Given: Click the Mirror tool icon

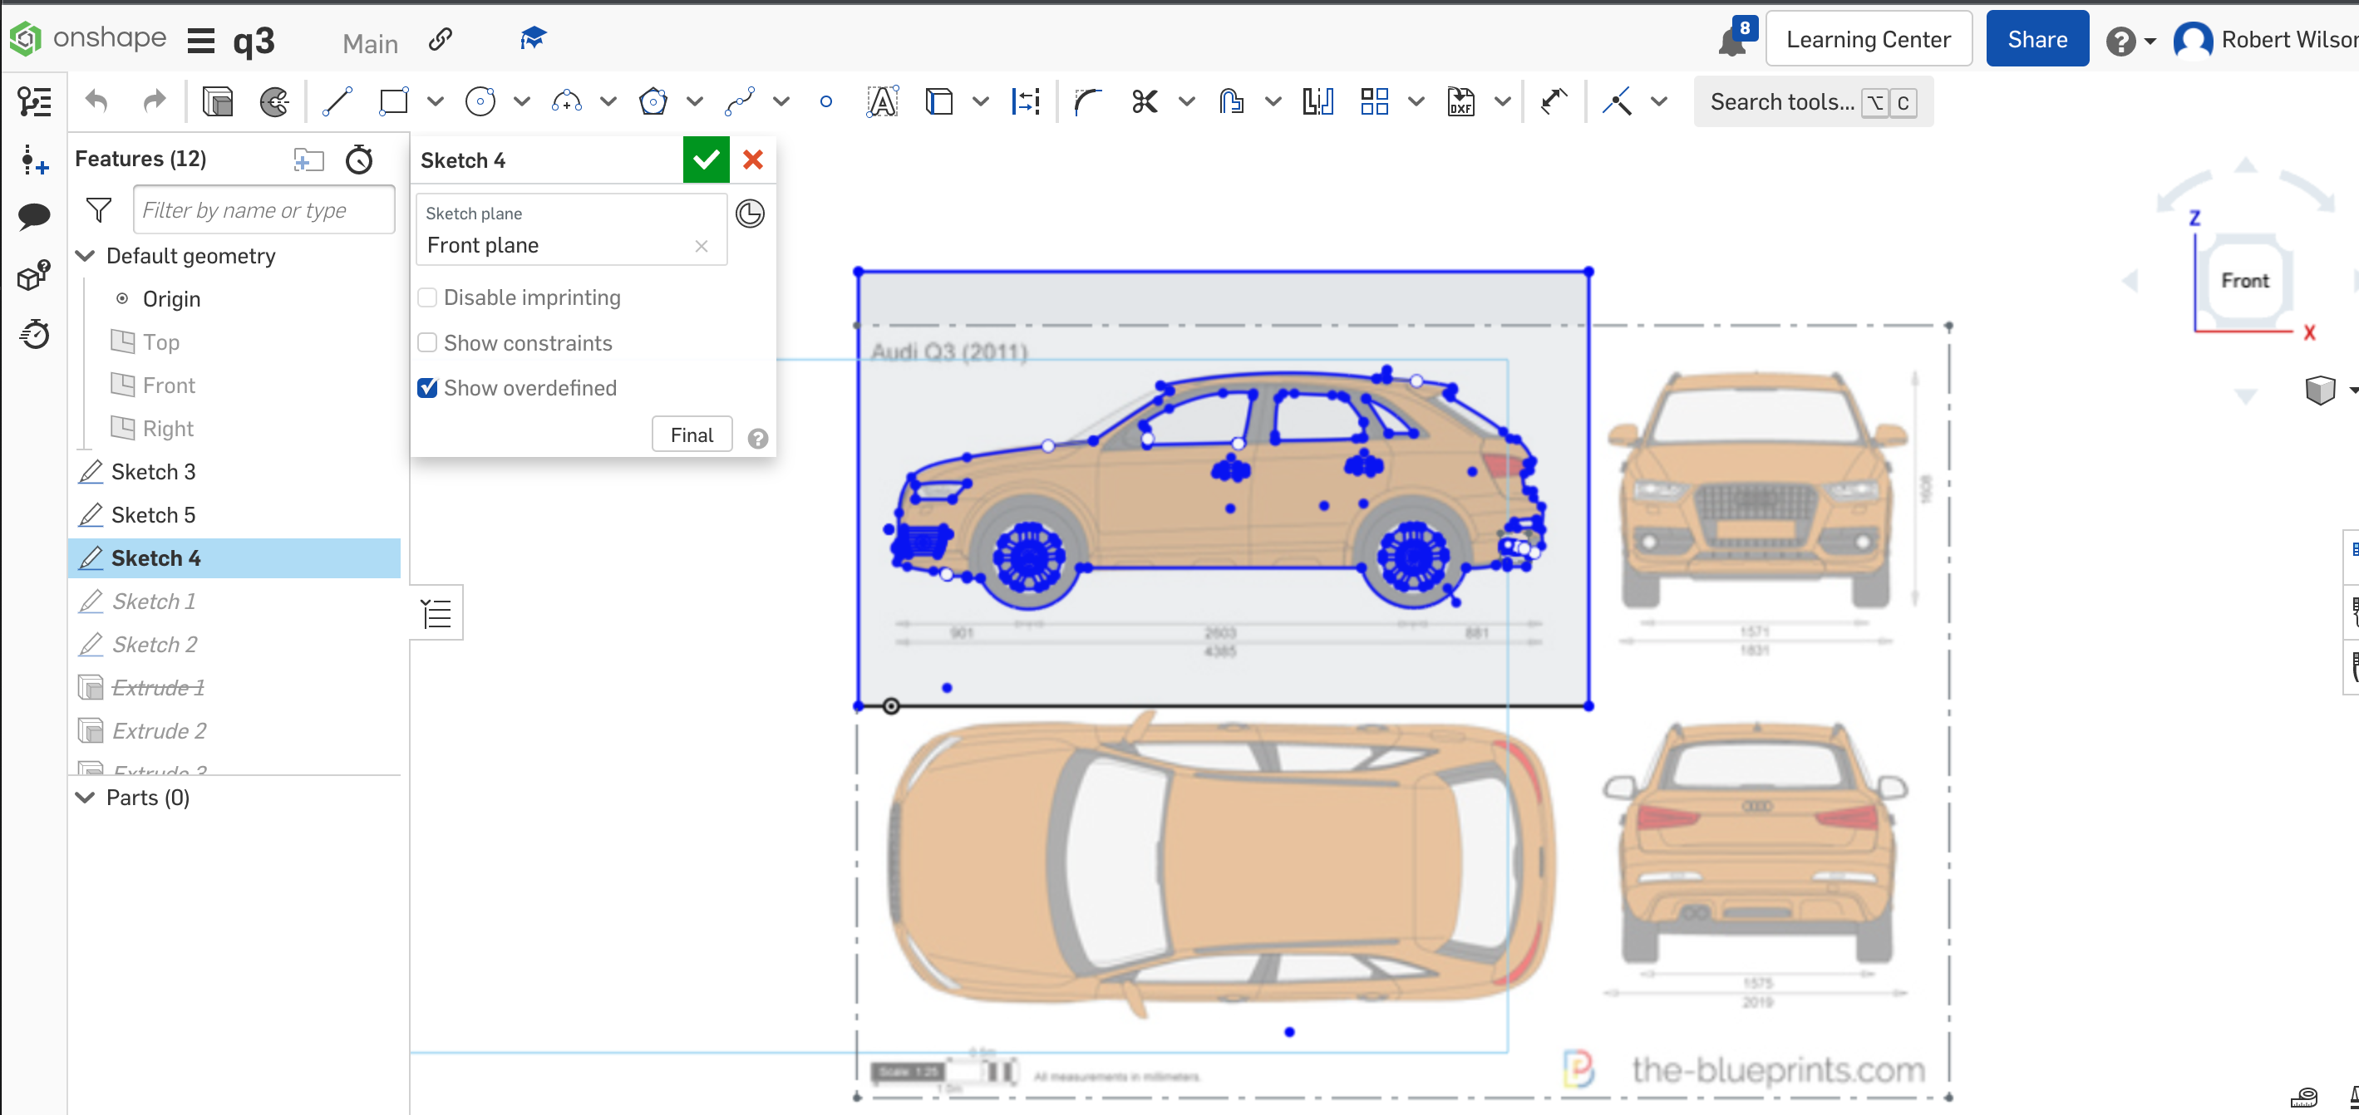Looking at the screenshot, I should pos(1317,101).
